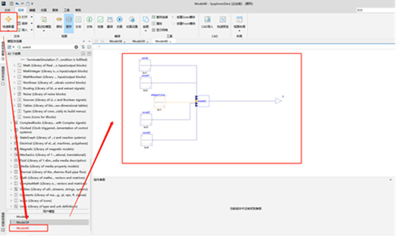
Task: Click the search box at top right
Action: tap(376, 10)
